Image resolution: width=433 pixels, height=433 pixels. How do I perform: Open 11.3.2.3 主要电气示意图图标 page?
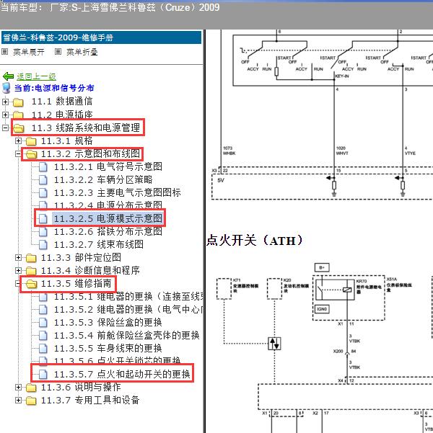pyautogui.click(x=118, y=192)
